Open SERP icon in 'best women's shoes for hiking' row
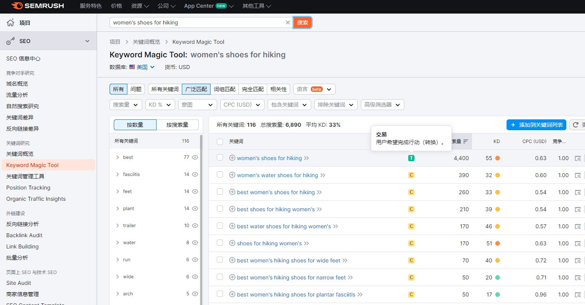The image size is (585, 305). 578,192
